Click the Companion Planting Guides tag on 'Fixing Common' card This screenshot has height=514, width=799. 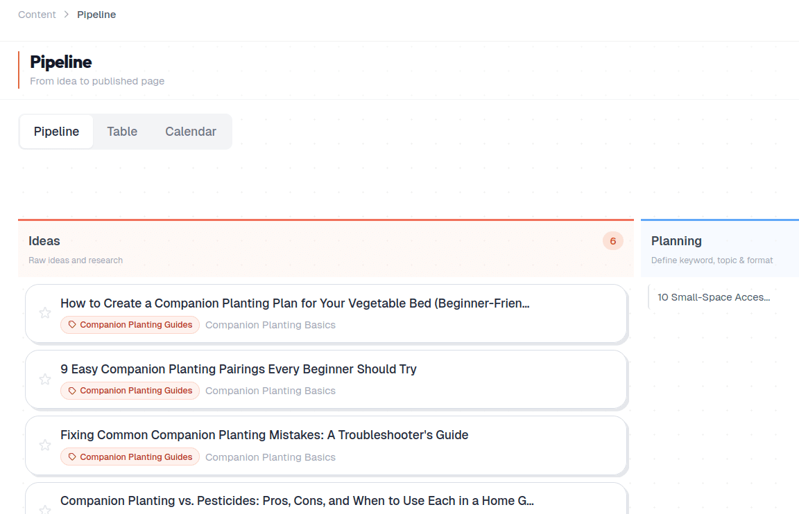pyautogui.click(x=130, y=457)
